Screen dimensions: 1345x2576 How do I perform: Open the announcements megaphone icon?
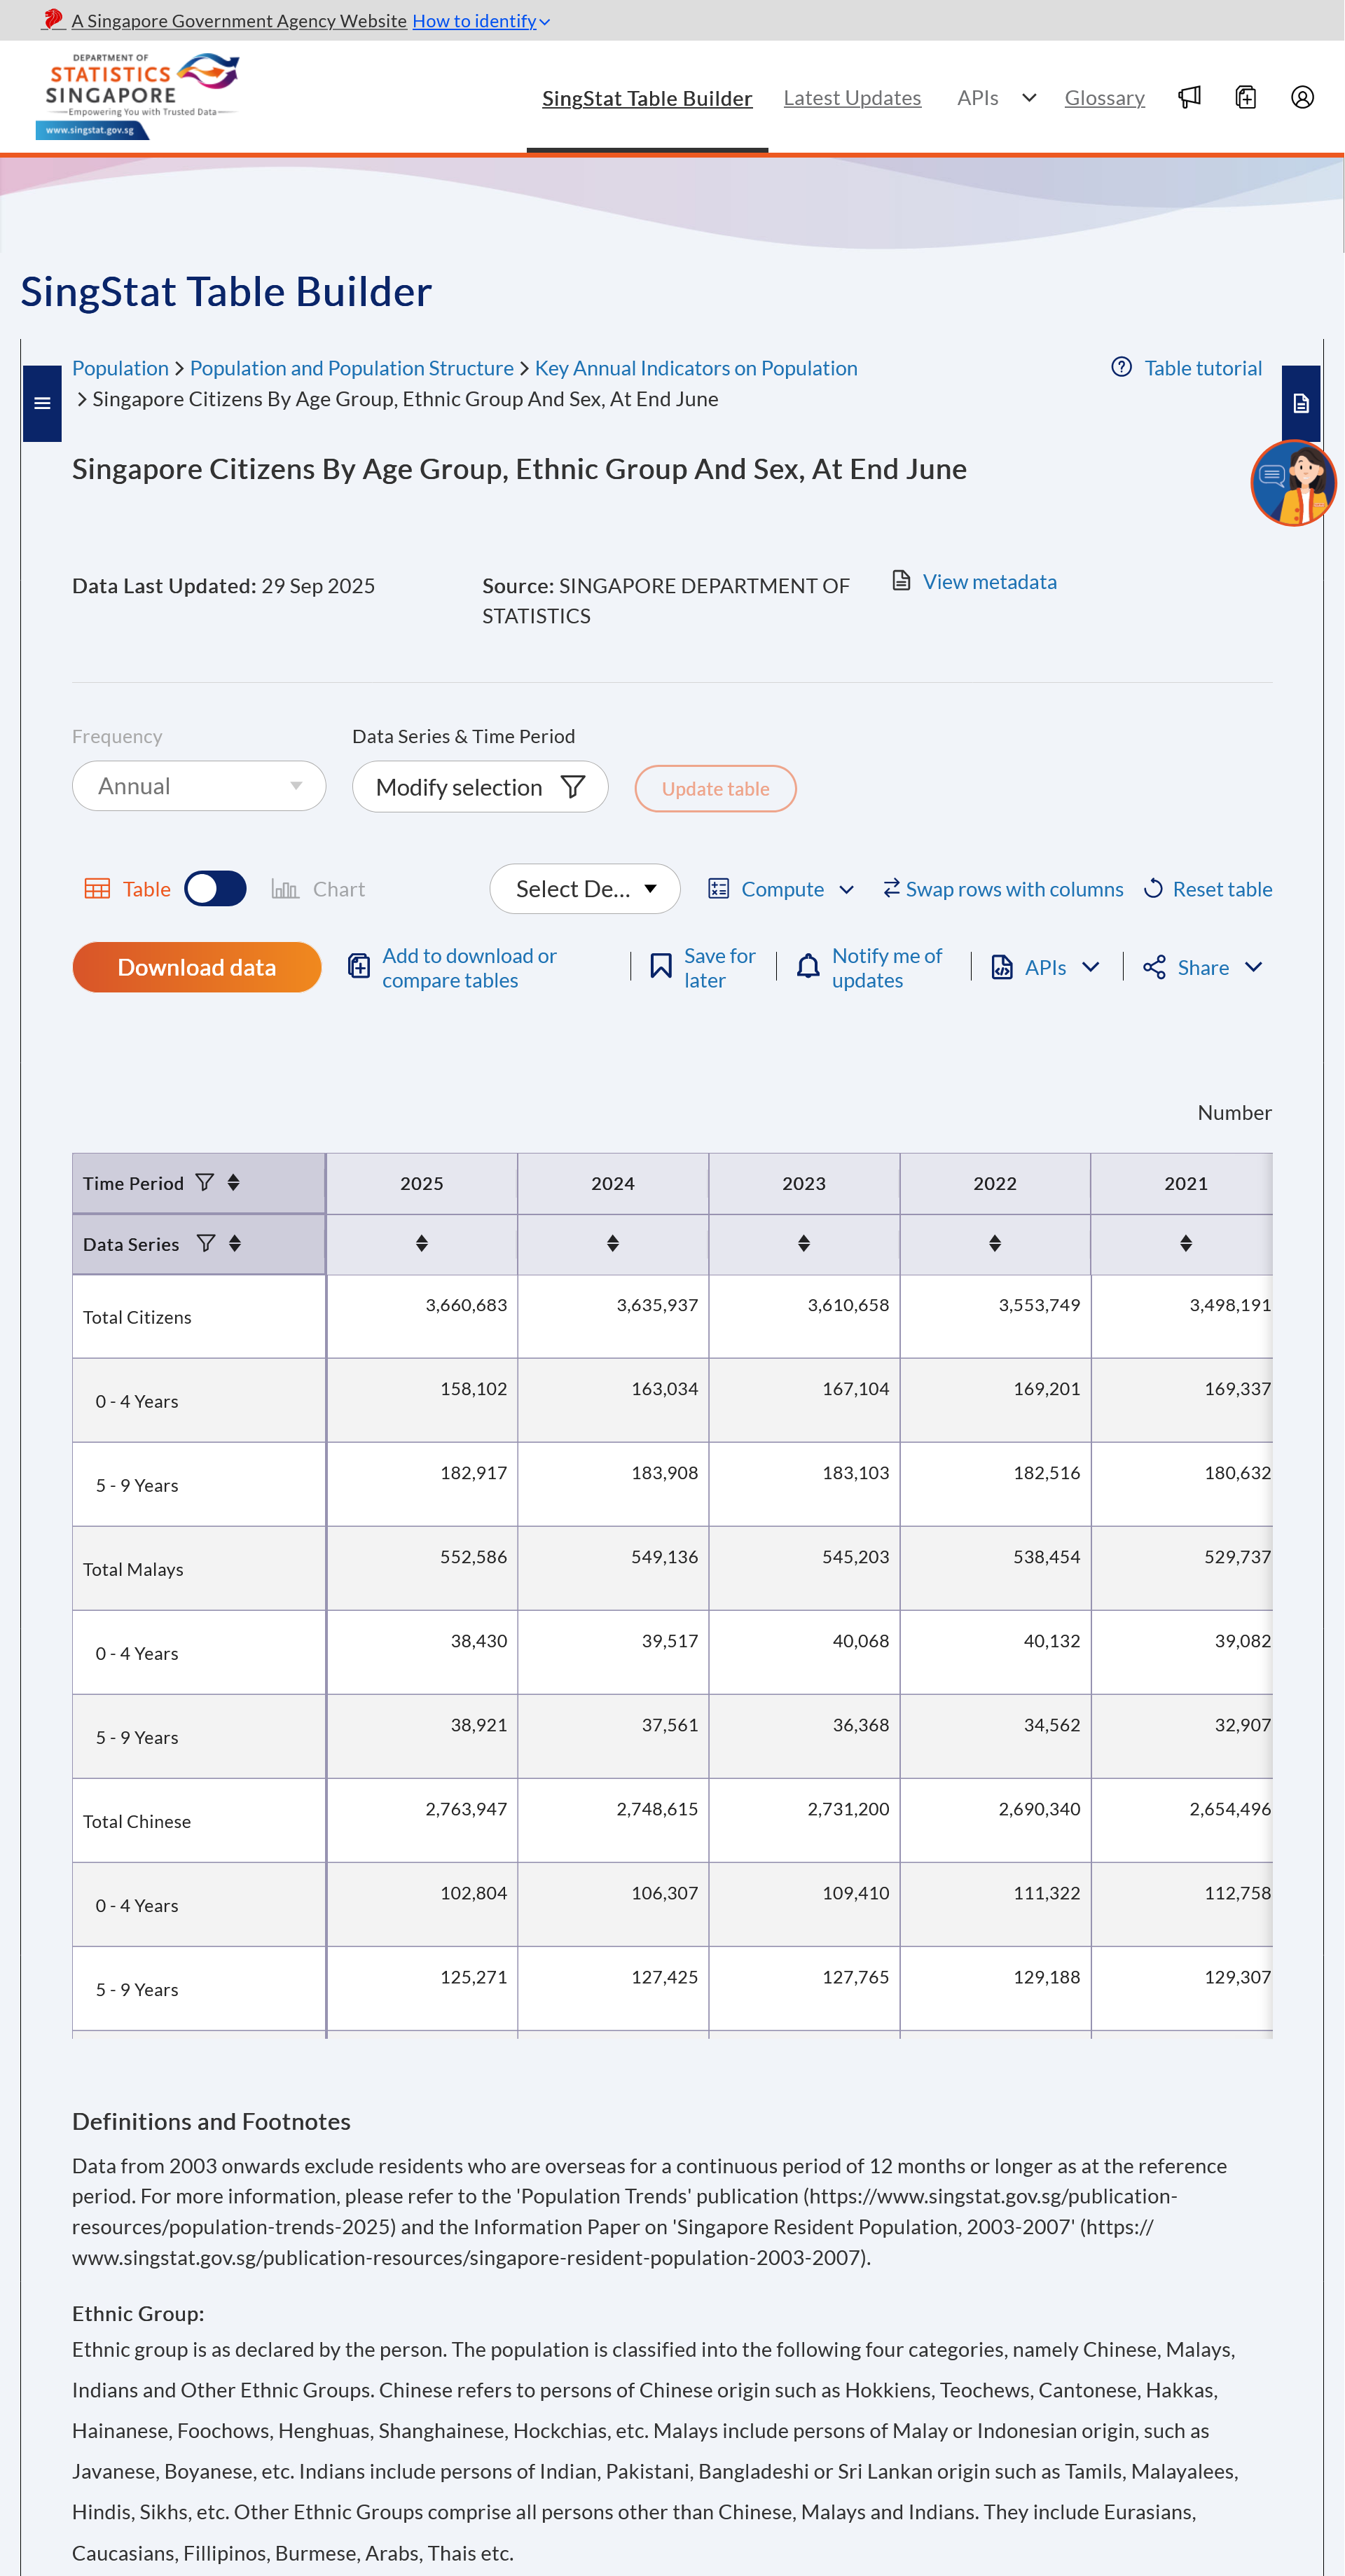click(1189, 97)
